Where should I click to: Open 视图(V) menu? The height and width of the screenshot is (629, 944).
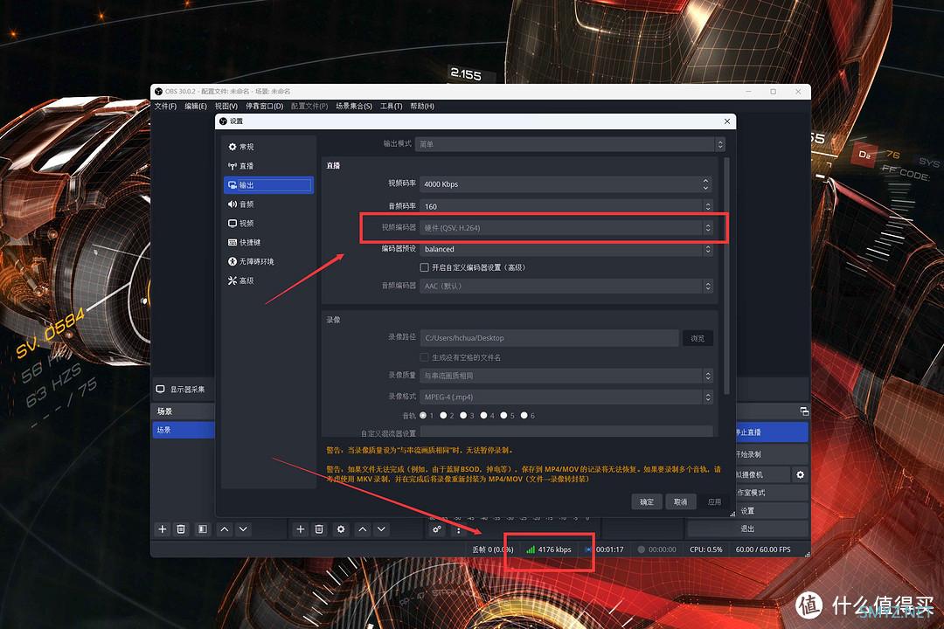pyautogui.click(x=226, y=107)
